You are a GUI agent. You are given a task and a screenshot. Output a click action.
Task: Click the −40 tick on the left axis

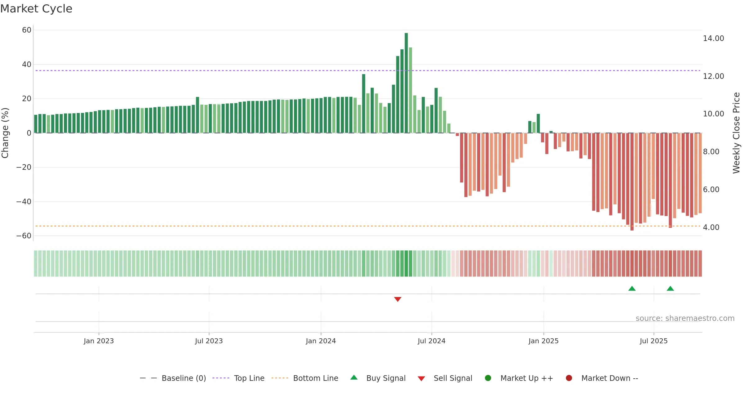(24, 202)
